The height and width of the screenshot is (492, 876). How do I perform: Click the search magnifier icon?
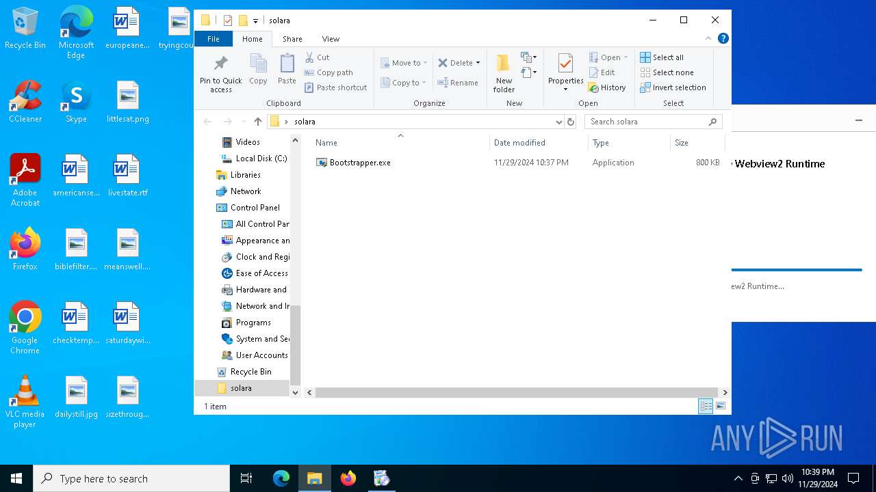[712, 122]
